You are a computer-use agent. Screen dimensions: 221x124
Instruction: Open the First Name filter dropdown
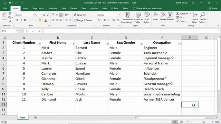coord(73,43)
